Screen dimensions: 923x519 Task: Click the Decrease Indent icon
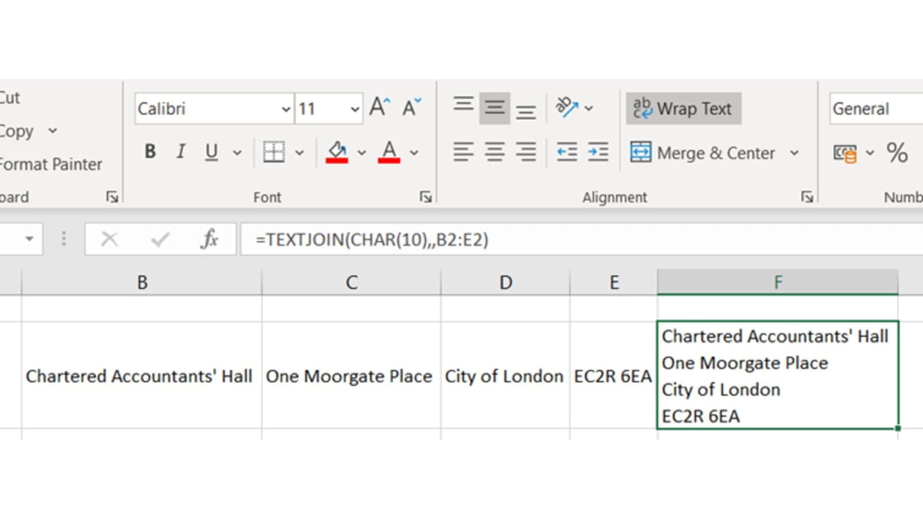pos(566,152)
